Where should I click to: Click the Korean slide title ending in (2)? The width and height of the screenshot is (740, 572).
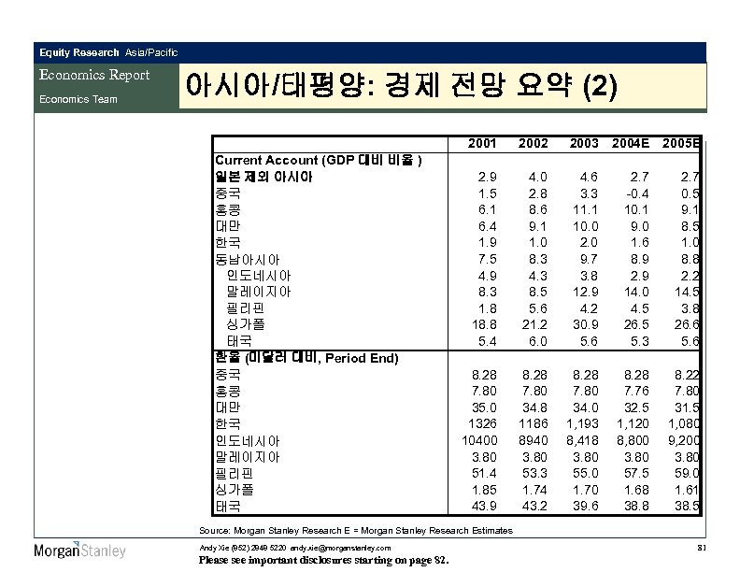point(401,86)
